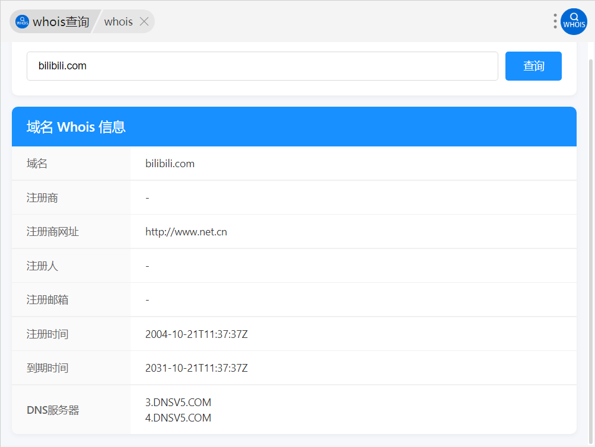Select the whois tab label
Image resolution: width=595 pixels, height=447 pixels.
click(119, 21)
